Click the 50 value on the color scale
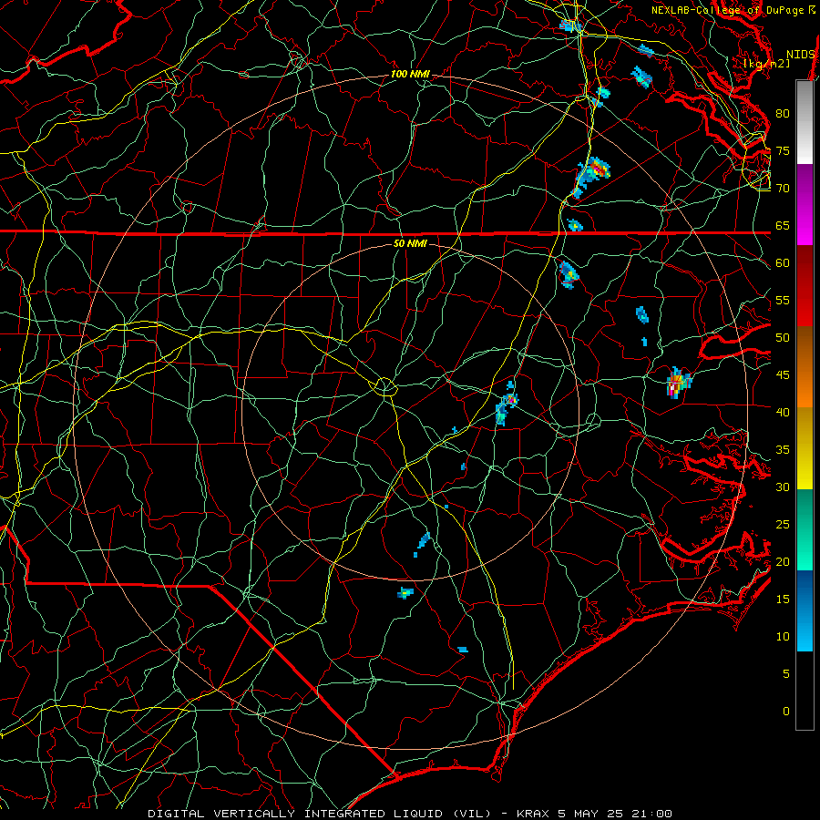820x820 pixels. click(x=783, y=338)
